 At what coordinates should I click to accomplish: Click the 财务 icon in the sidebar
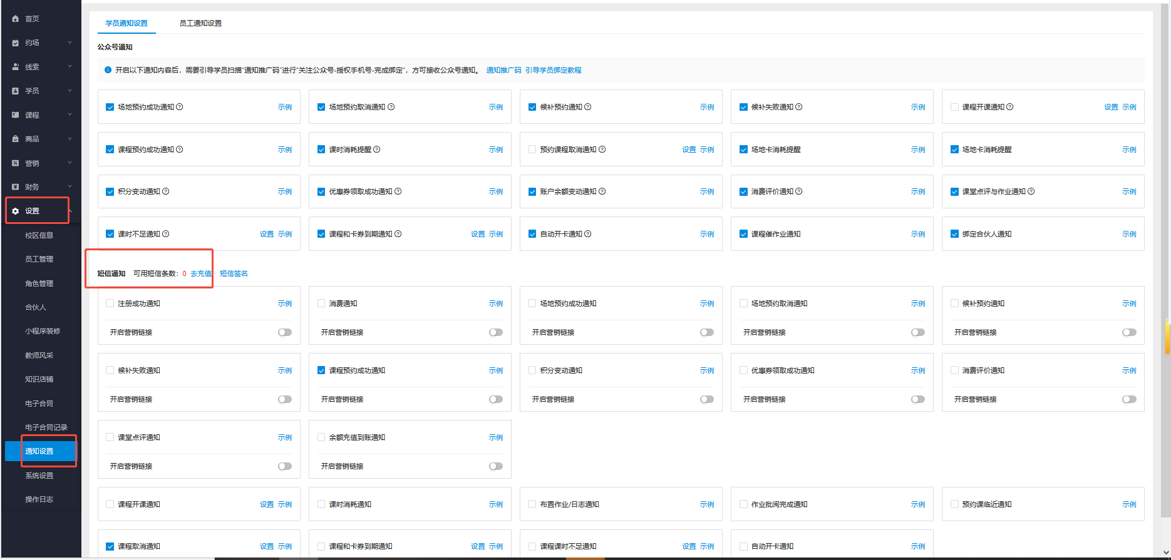tap(16, 187)
